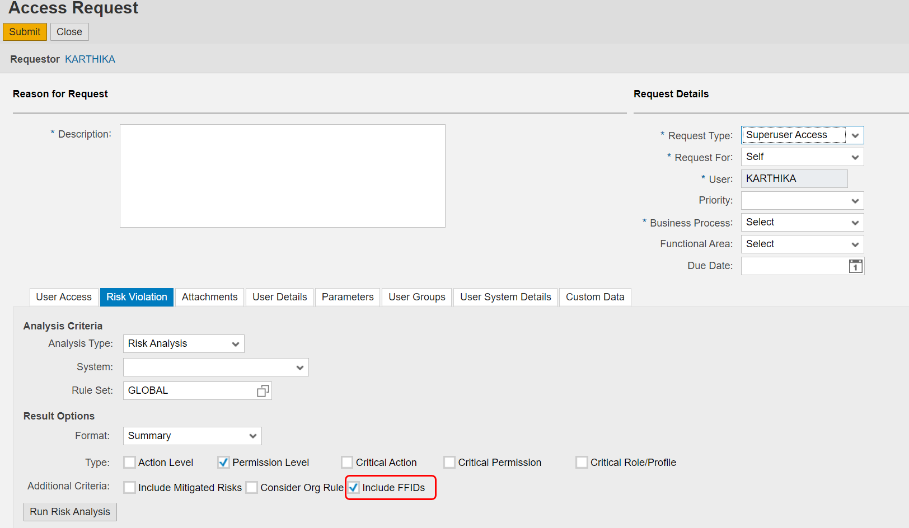Check the Consider Org Rule box

coord(252,487)
